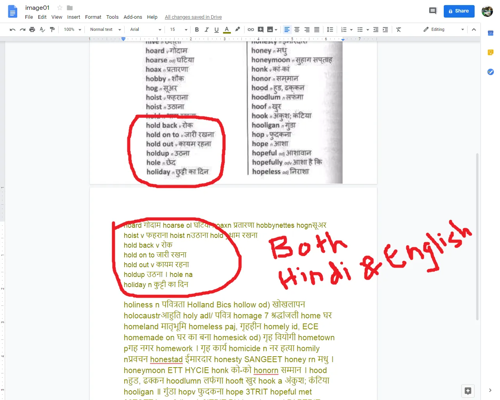Viewport: 500px width, 400px height.
Task: Open the Help menu
Action: 152,17
